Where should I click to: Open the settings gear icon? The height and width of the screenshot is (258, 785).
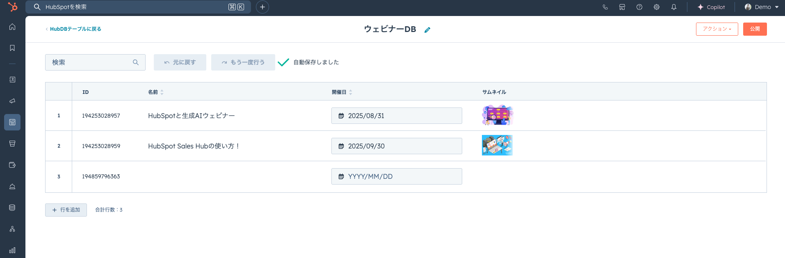657,7
